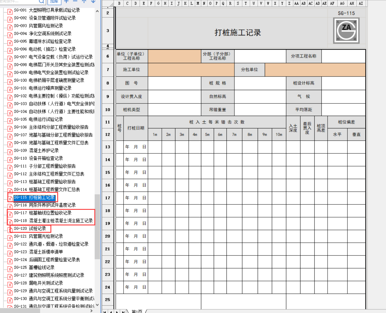Screen dimensions: 386x313
Task: Click the ZA logo image in the form header
Action: [346, 30]
